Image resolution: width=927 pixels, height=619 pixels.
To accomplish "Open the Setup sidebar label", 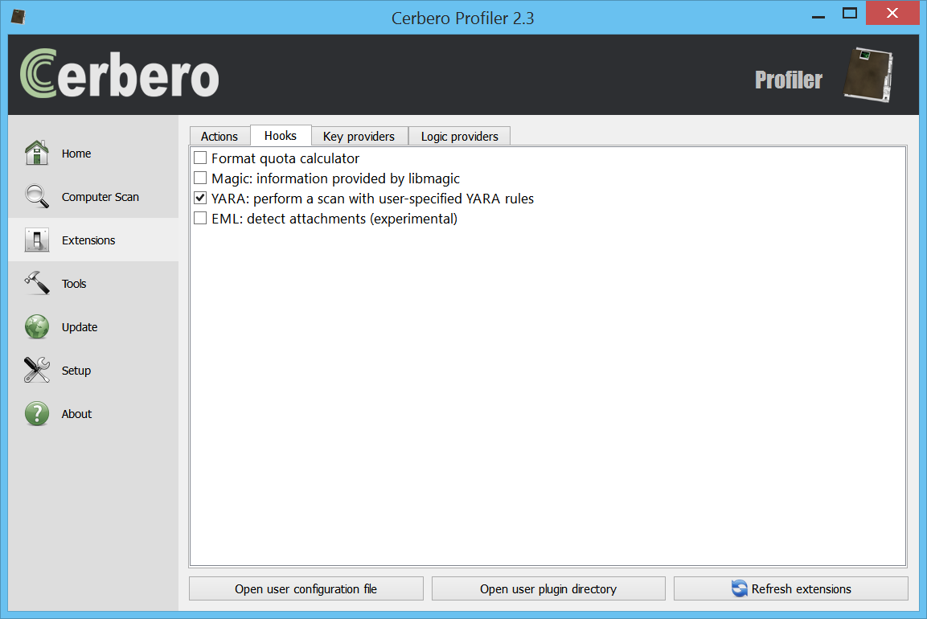I will (x=76, y=371).
